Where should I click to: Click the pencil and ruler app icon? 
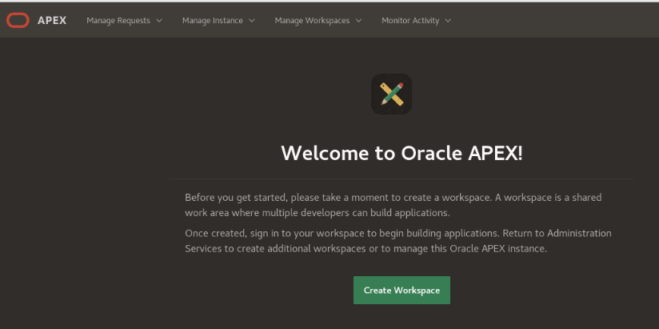tap(391, 94)
